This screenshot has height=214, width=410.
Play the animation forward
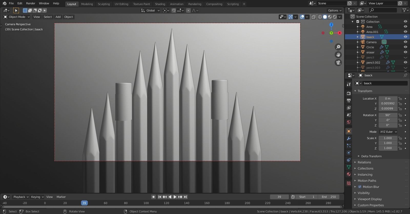pos(175,197)
